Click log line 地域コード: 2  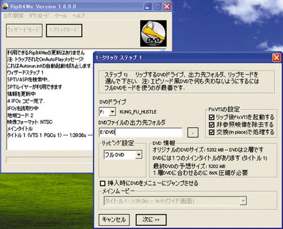pyautogui.click(x=20, y=115)
